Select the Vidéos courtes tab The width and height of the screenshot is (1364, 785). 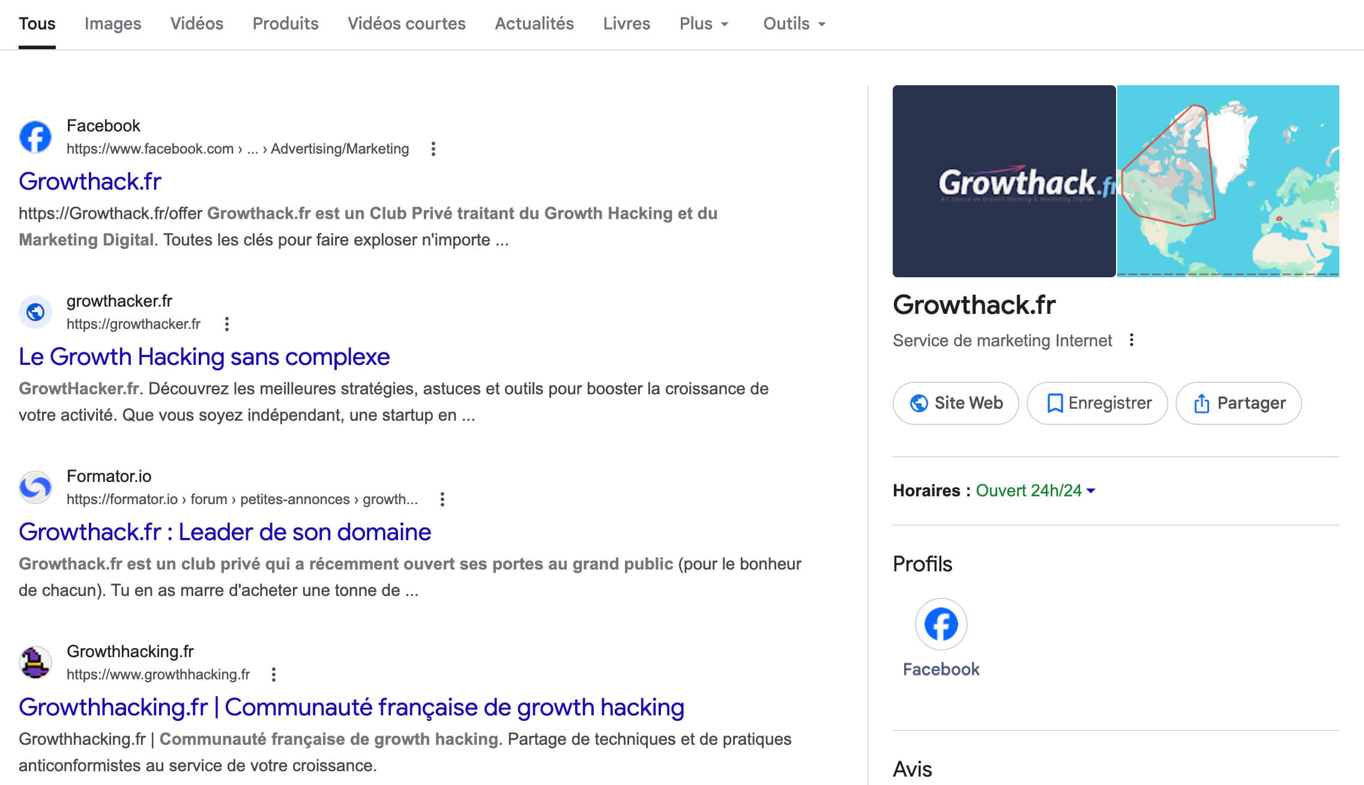tap(406, 24)
